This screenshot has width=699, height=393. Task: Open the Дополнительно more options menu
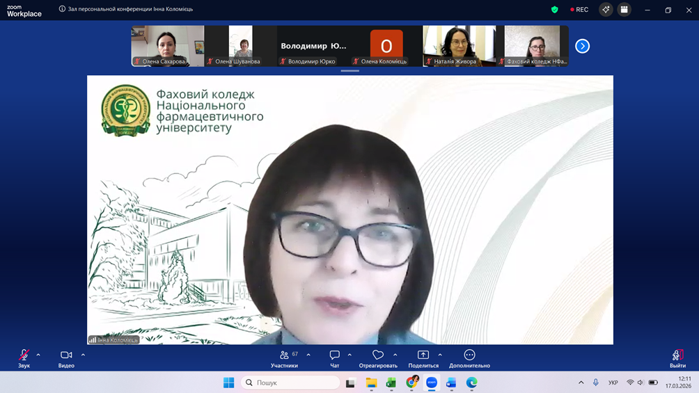coord(469,356)
